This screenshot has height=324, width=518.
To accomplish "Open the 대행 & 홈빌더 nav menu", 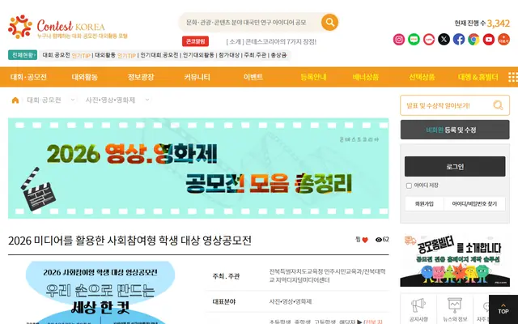I will (x=478, y=77).
